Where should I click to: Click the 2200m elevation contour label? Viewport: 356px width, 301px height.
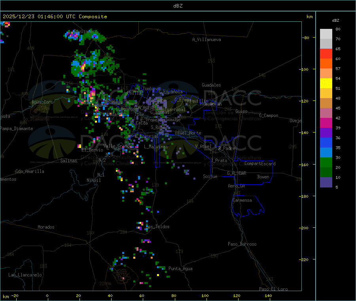tap(105, 284)
